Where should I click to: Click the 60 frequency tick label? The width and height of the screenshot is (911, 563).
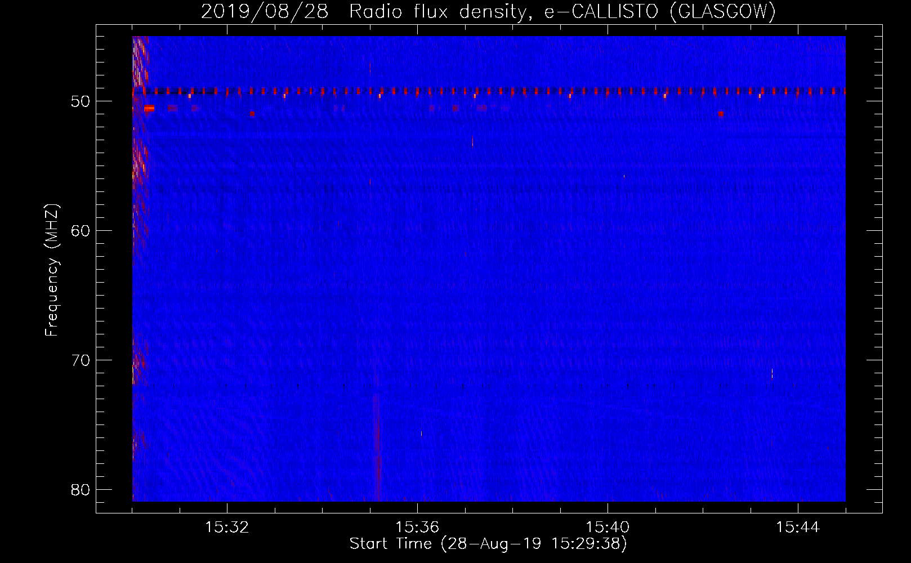(81, 231)
